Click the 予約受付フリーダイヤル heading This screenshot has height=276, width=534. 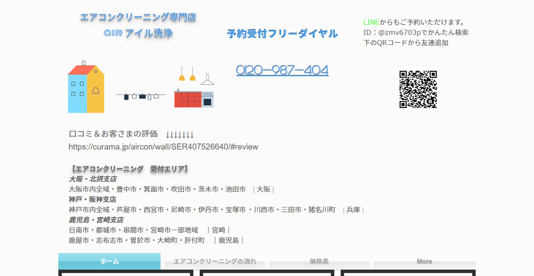click(282, 34)
